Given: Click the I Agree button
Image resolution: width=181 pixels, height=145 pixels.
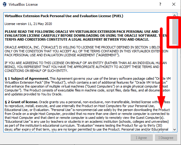Looking at the screenshot, I should click(142, 137).
